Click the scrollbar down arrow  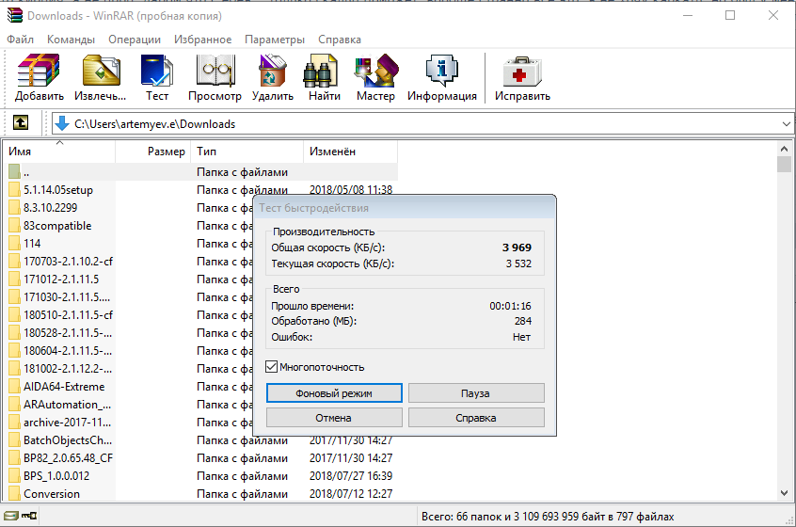784,492
